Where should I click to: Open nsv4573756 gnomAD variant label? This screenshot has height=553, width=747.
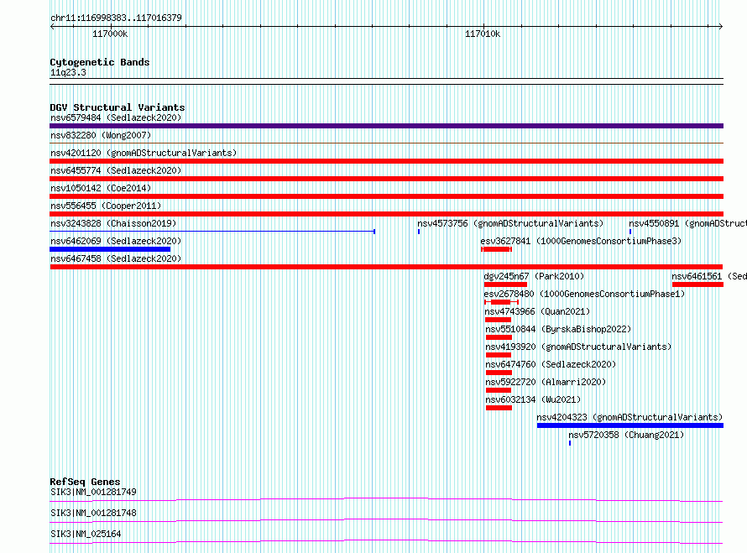click(x=510, y=223)
